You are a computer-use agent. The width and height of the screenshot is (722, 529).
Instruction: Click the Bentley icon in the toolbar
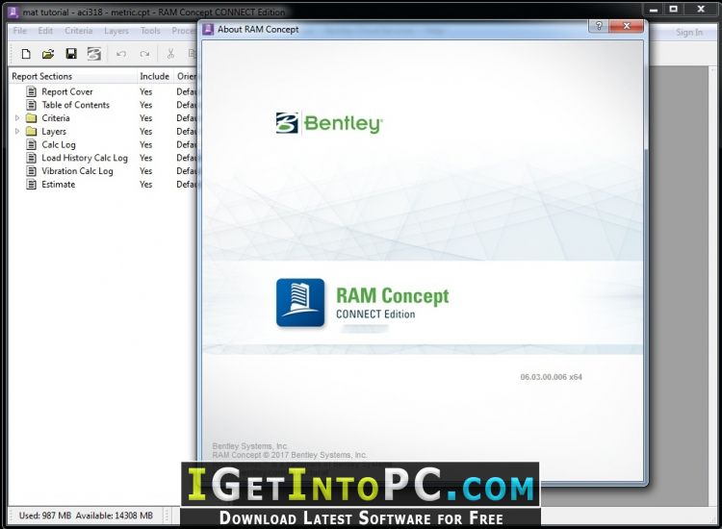click(x=94, y=54)
